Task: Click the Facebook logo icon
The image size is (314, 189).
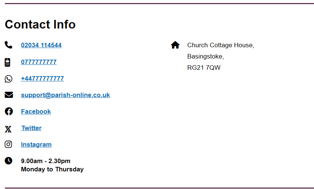Action: click(9, 111)
